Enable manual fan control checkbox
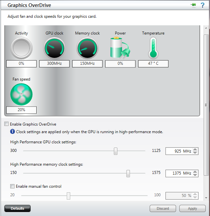210x216 pixels. tap(12, 186)
